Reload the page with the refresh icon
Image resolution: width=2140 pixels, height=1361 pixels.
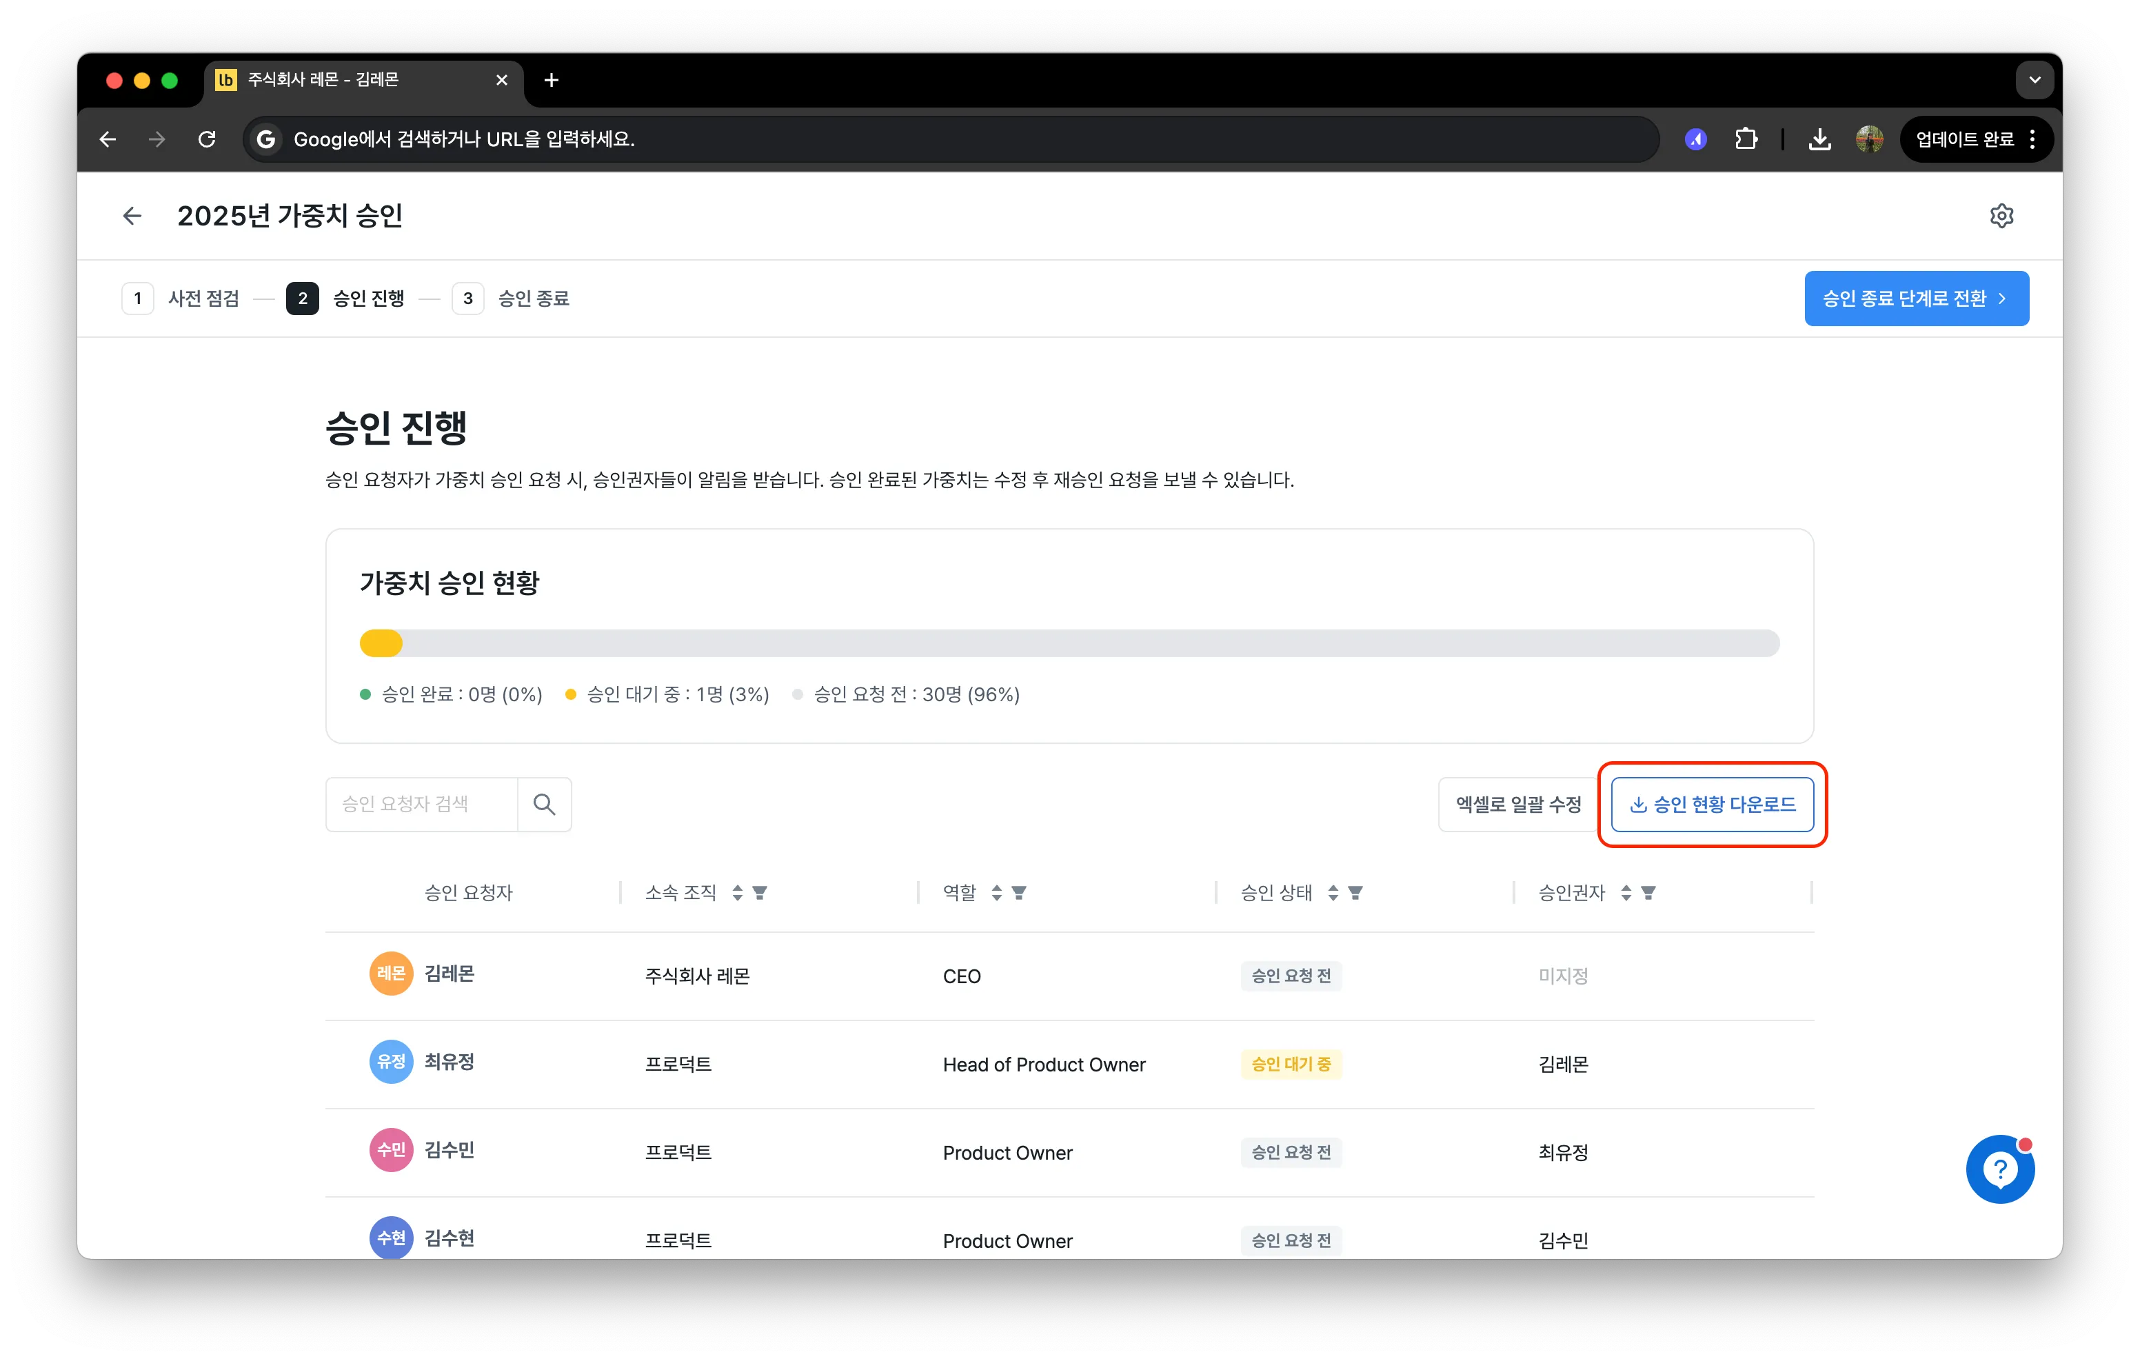(x=207, y=139)
